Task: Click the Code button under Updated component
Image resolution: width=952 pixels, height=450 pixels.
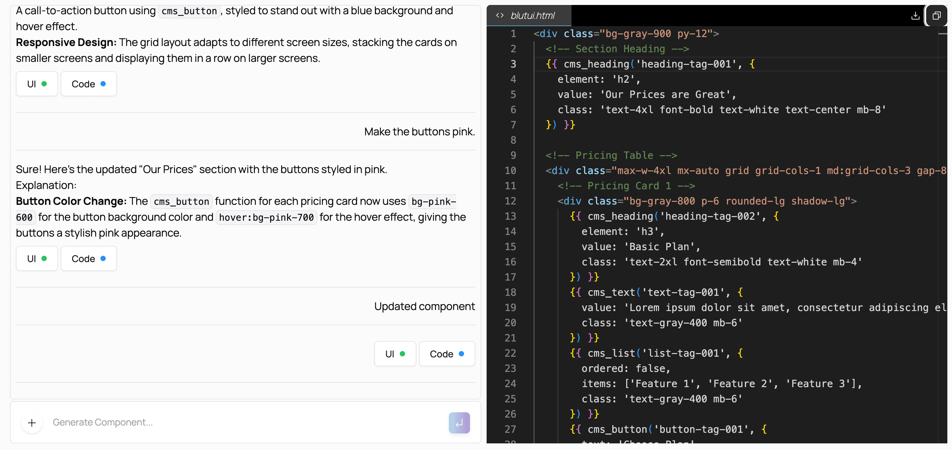Action: click(x=447, y=354)
